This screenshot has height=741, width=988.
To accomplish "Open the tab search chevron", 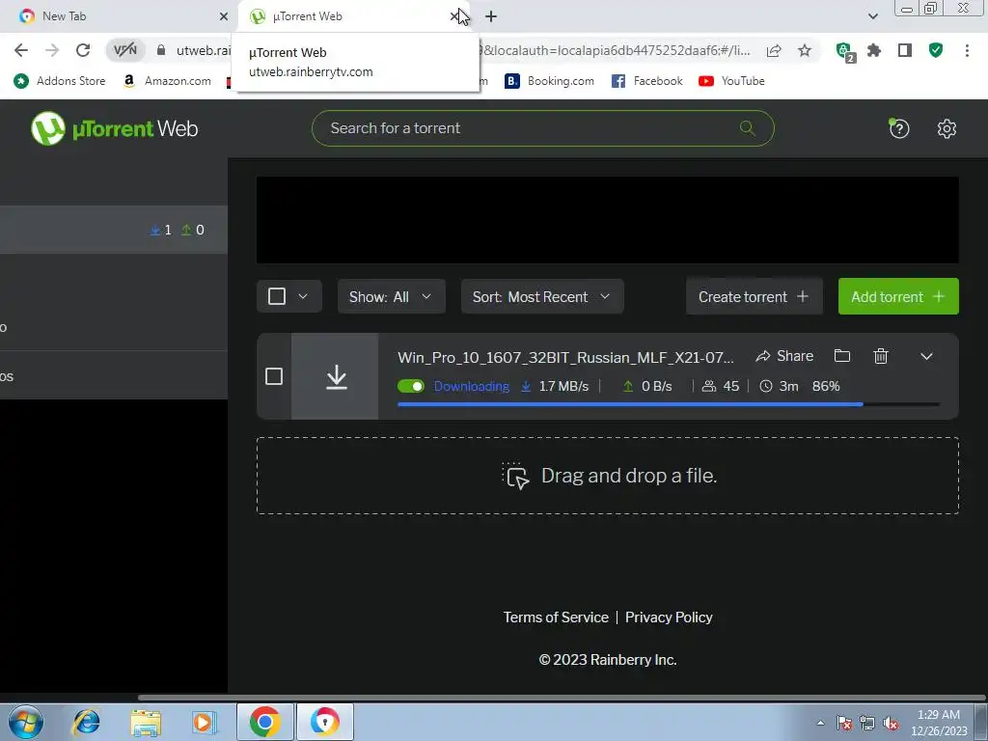I will tap(872, 16).
